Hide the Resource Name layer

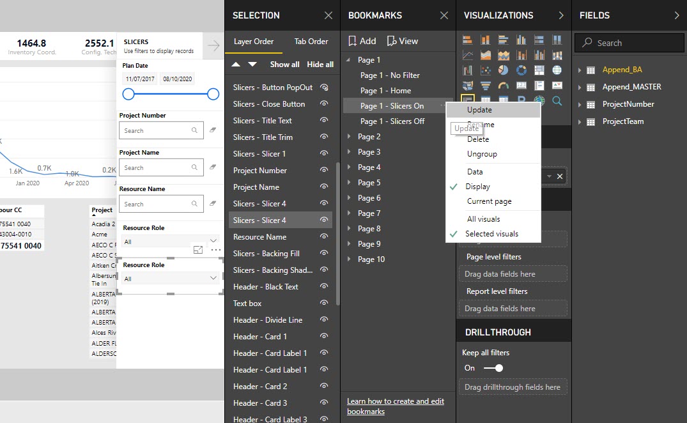coord(324,237)
